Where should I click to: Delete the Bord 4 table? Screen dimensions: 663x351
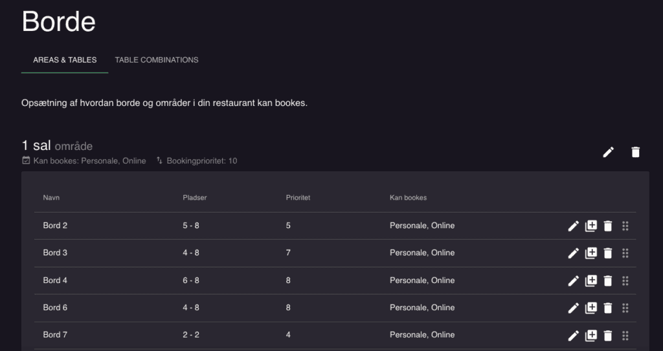tap(607, 281)
